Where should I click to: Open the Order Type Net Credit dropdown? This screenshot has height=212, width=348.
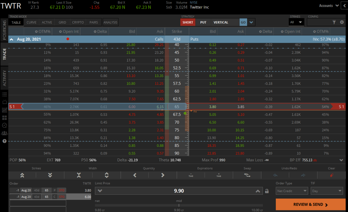coord(292,191)
